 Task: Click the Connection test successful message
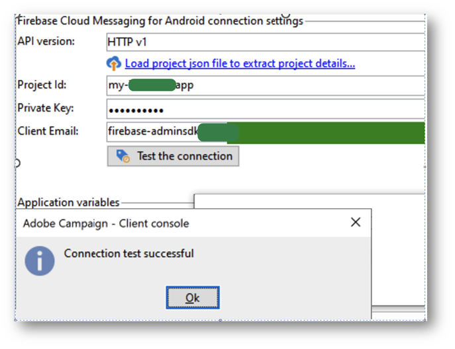[129, 253]
